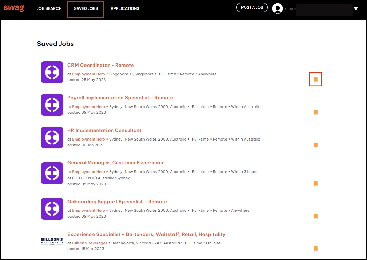Expand the account dropdown arrow
367x260 pixels.
tap(356, 8)
